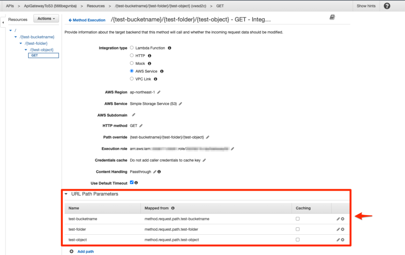
Task: Click the info icon next to Content Handling
Action: click(x=158, y=171)
